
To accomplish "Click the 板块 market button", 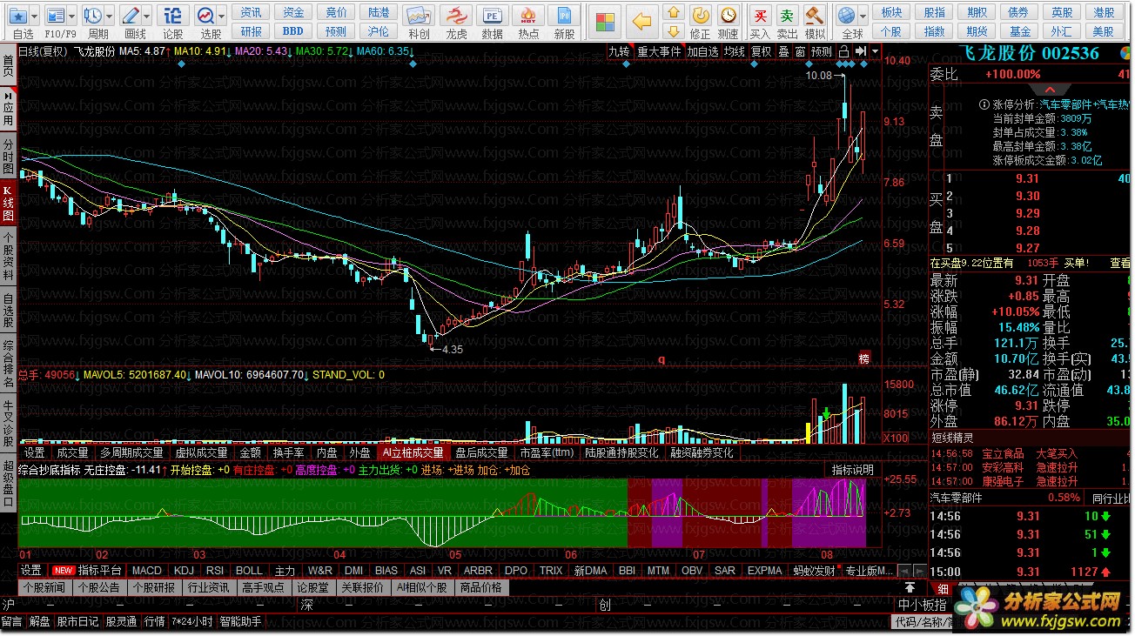I will point(891,12).
